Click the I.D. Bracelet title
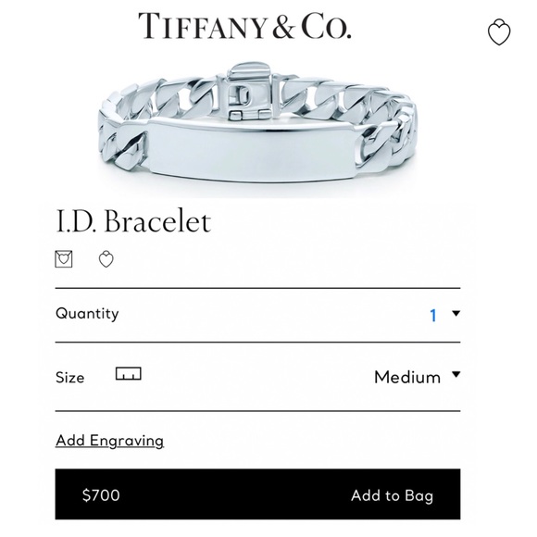Viewport: 537px width, 537px height. [133, 221]
